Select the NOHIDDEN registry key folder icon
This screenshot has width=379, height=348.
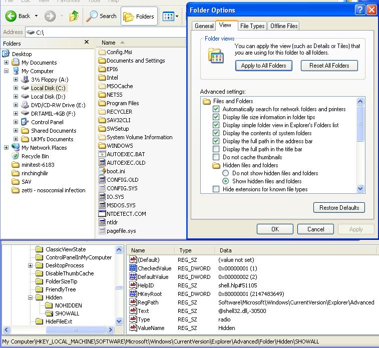point(49,305)
